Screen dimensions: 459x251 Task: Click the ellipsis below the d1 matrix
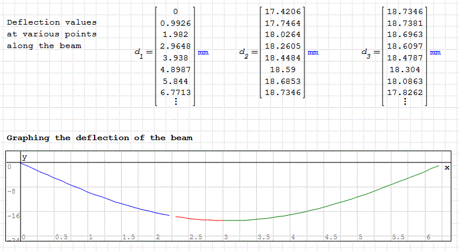175,101
